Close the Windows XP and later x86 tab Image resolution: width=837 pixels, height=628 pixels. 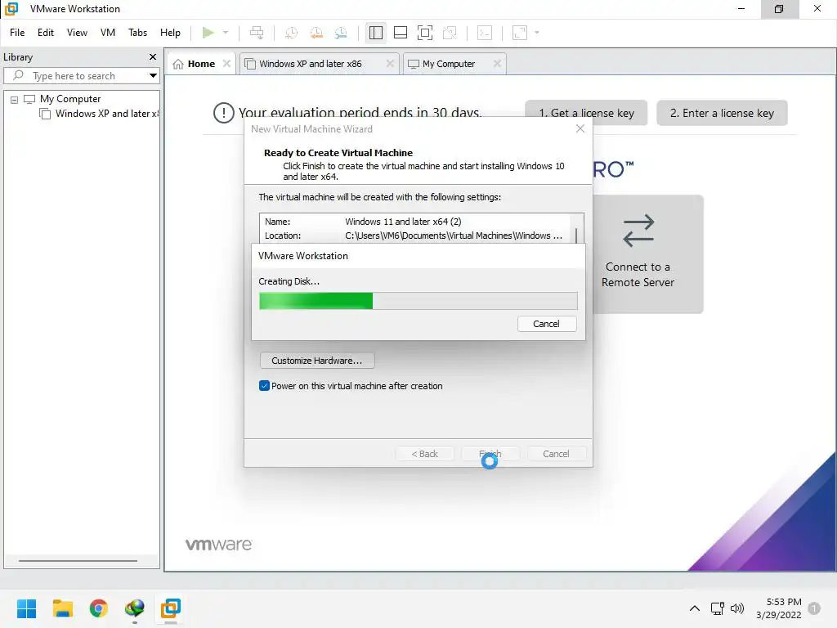(390, 64)
